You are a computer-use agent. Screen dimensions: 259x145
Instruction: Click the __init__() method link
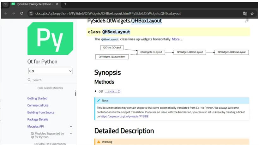coord(113,92)
